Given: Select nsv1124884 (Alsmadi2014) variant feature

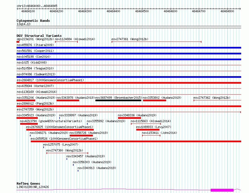Looking at the screenshot, I should [66, 42].
